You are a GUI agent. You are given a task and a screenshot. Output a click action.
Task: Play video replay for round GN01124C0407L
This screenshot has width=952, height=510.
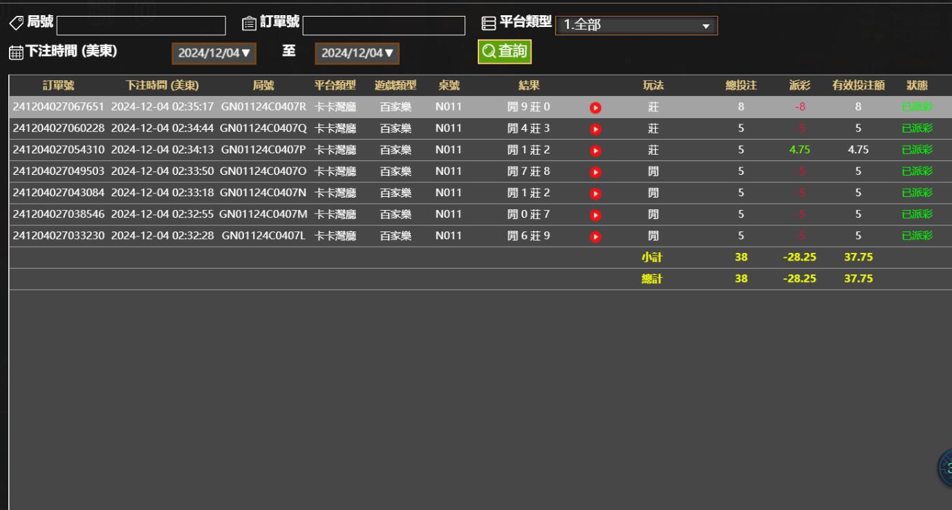point(595,236)
